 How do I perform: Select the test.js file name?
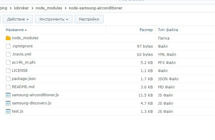[18, 111]
